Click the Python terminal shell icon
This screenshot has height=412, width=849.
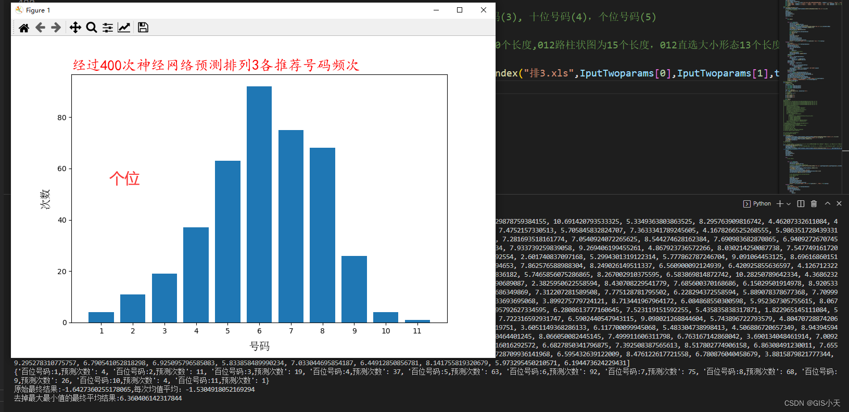point(747,204)
